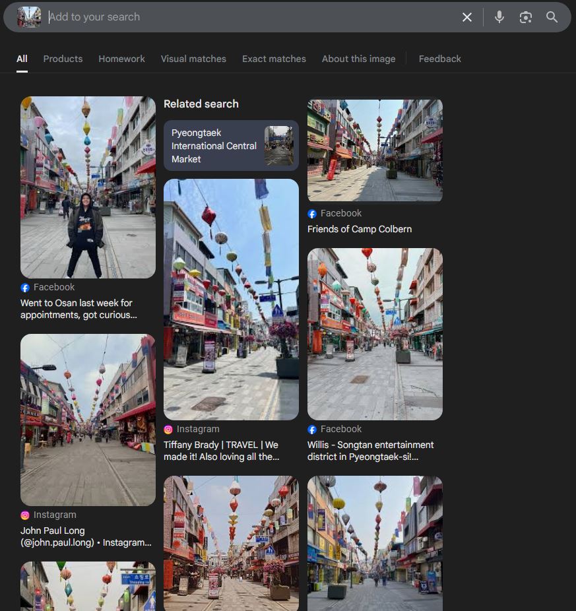576x611 pixels.
Task: Click 'Instagram' source label above Tiffany Brady
Action: point(198,429)
